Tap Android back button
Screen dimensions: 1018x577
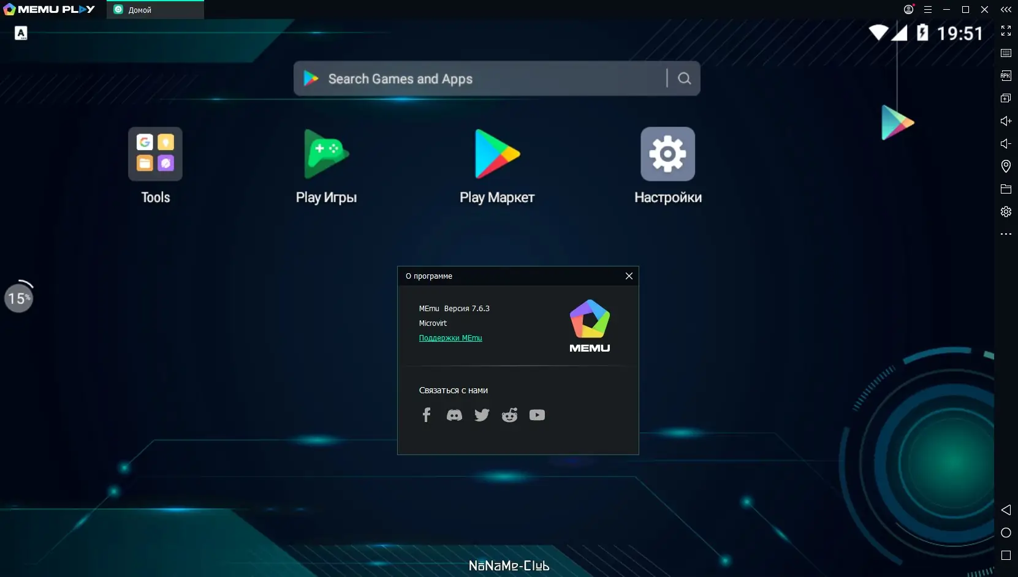(x=1006, y=510)
